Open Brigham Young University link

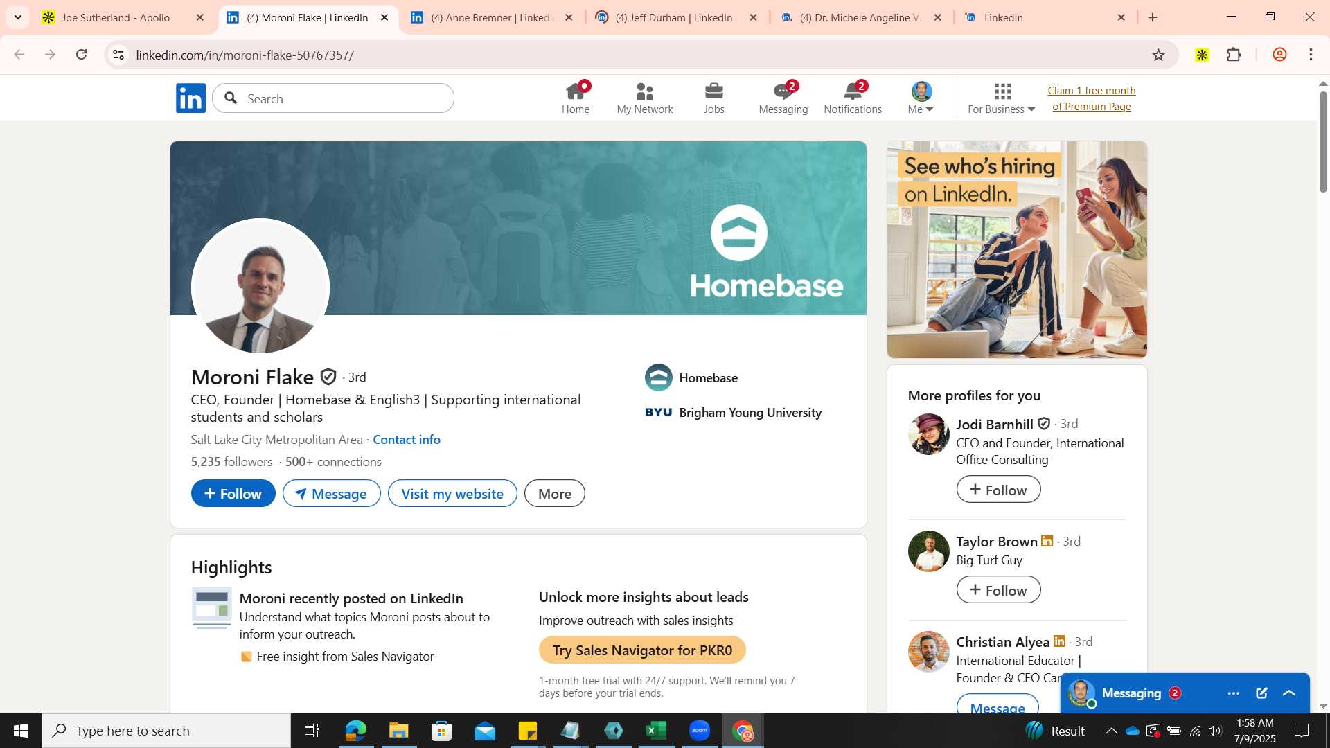pos(733,413)
